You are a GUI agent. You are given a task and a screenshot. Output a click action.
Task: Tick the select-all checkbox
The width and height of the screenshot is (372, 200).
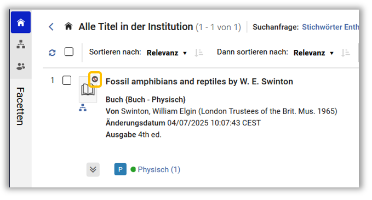[x=69, y=52]
